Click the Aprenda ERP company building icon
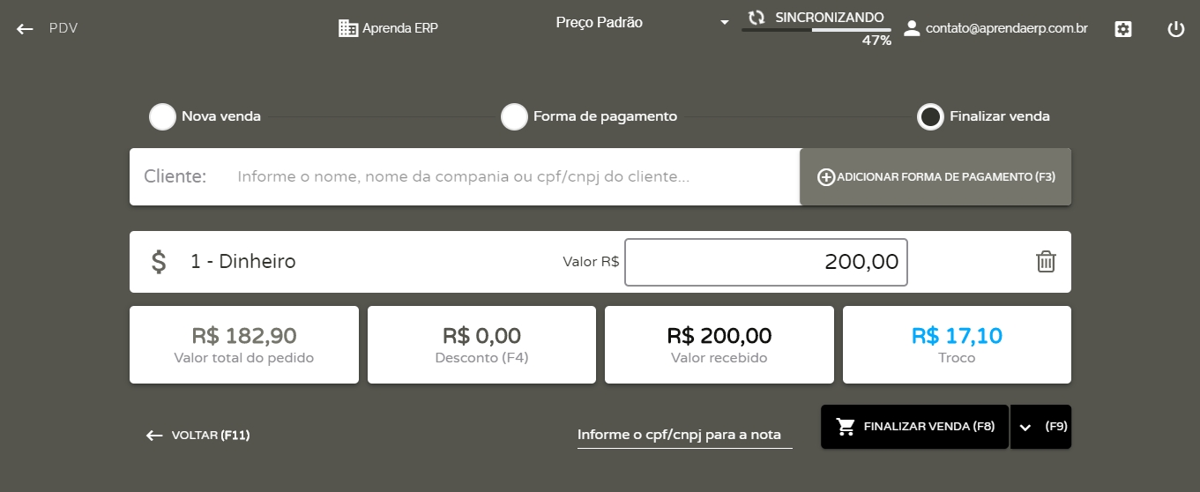 (348, 28)
